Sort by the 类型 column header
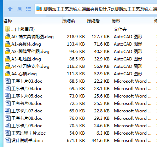157x147 pixels. pos(116,21)
